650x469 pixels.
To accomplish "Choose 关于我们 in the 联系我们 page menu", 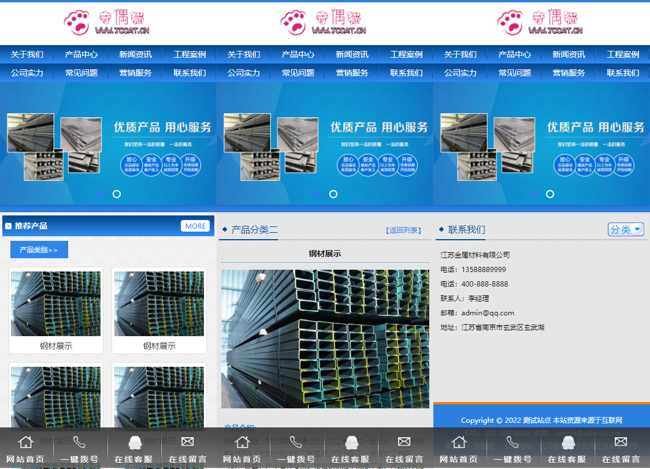I will pyautogui.click(x=460, y=54).
